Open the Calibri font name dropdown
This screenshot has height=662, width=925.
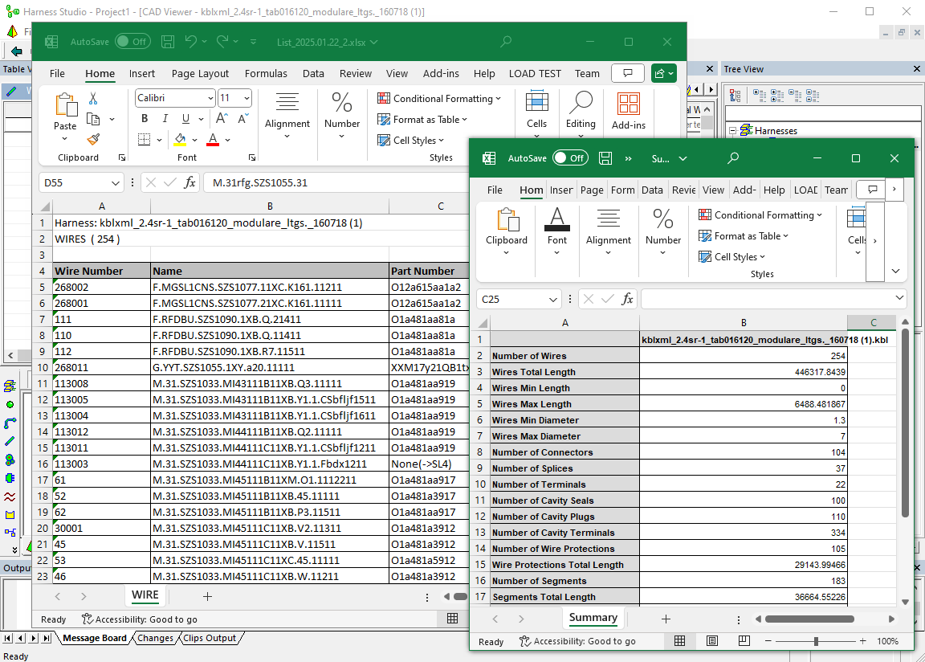point(210,98)
